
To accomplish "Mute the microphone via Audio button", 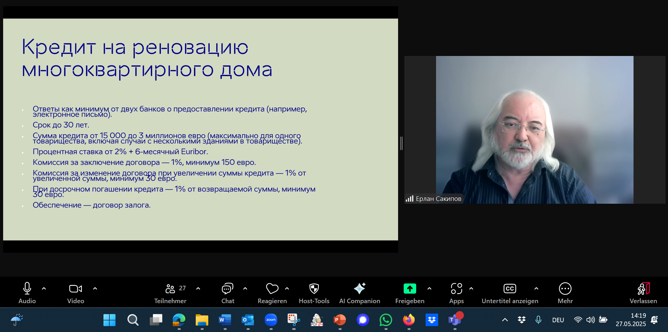I will coord(27,292).
